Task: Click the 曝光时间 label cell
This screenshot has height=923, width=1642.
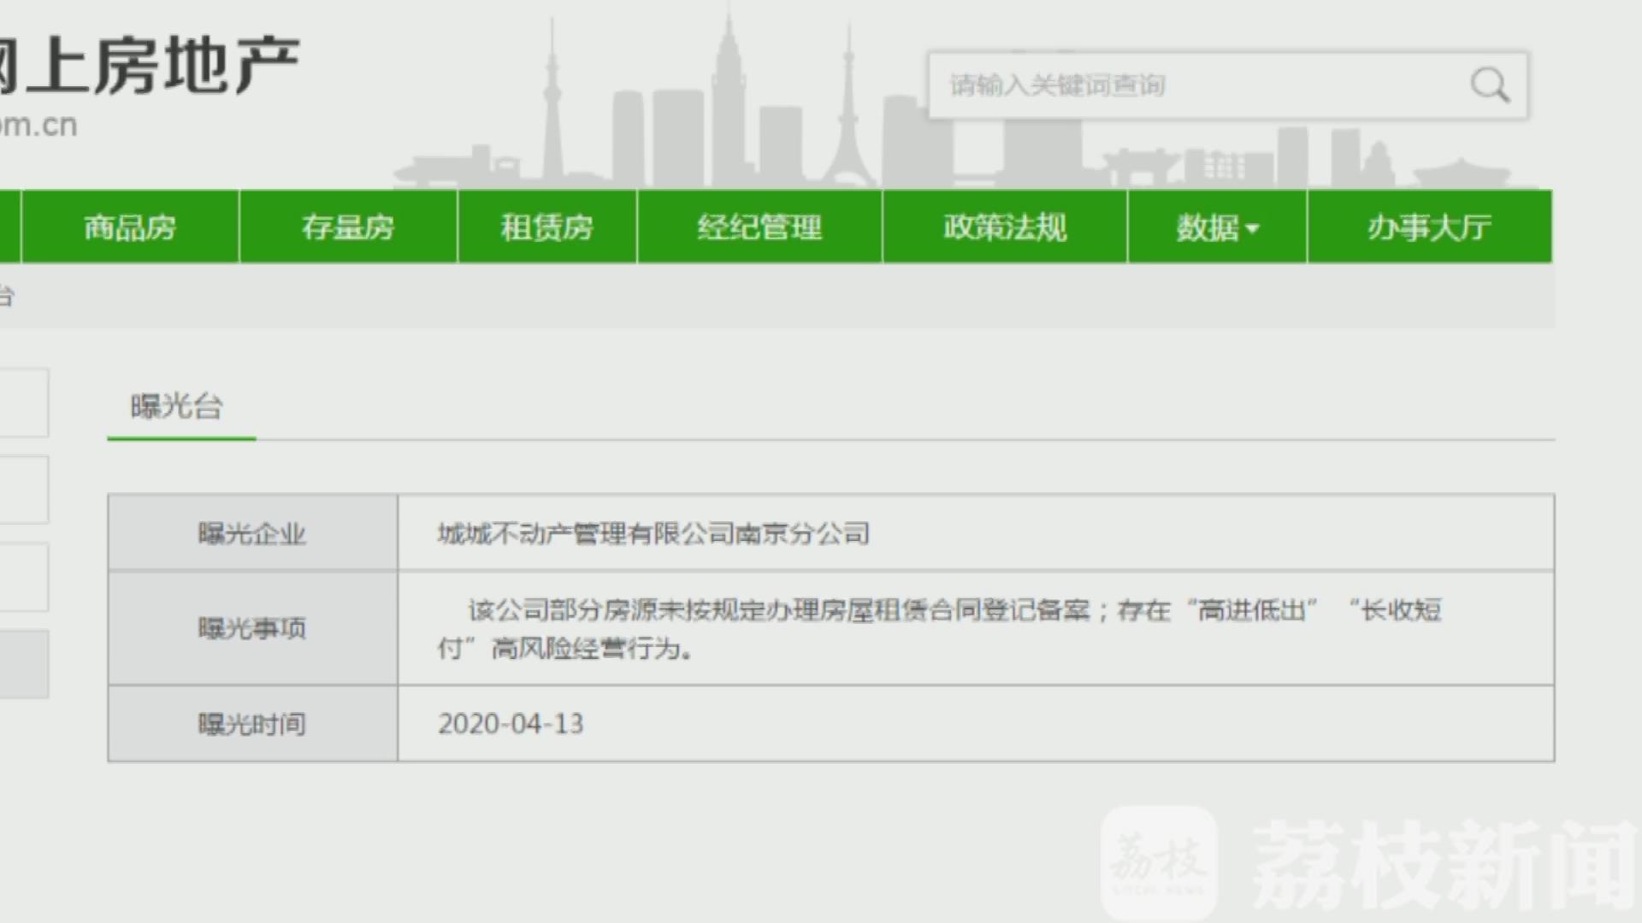Action: 252,724
